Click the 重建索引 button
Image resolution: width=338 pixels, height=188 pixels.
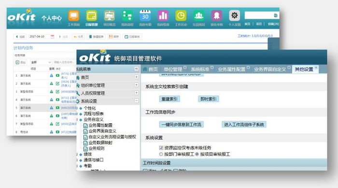[169, 99]
